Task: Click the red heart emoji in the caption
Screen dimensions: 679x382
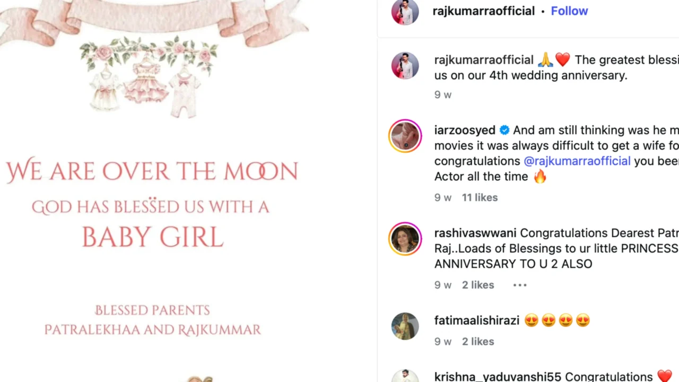Action: (562, 59)
